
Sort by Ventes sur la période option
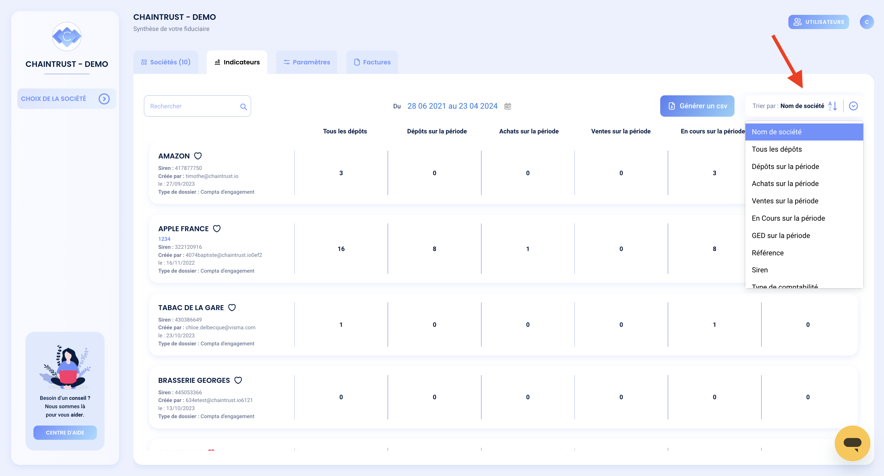[804, 201]
